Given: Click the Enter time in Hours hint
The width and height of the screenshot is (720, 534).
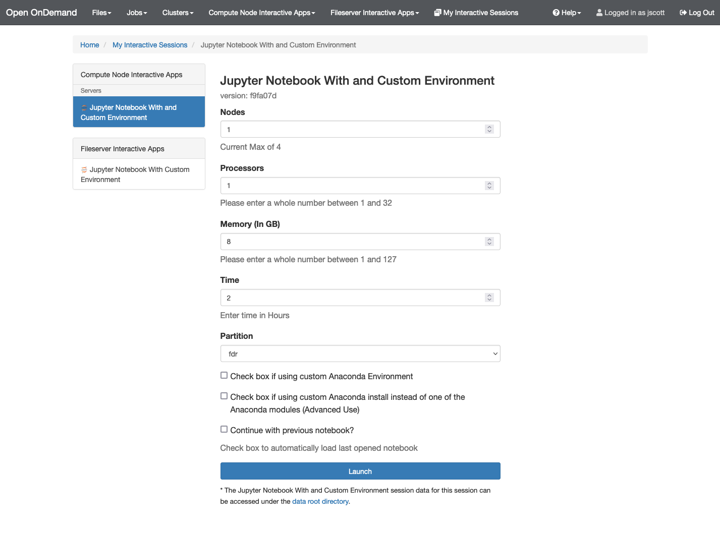Looking at the screenshot, I should pyautogui.click(x=255, y=315).
